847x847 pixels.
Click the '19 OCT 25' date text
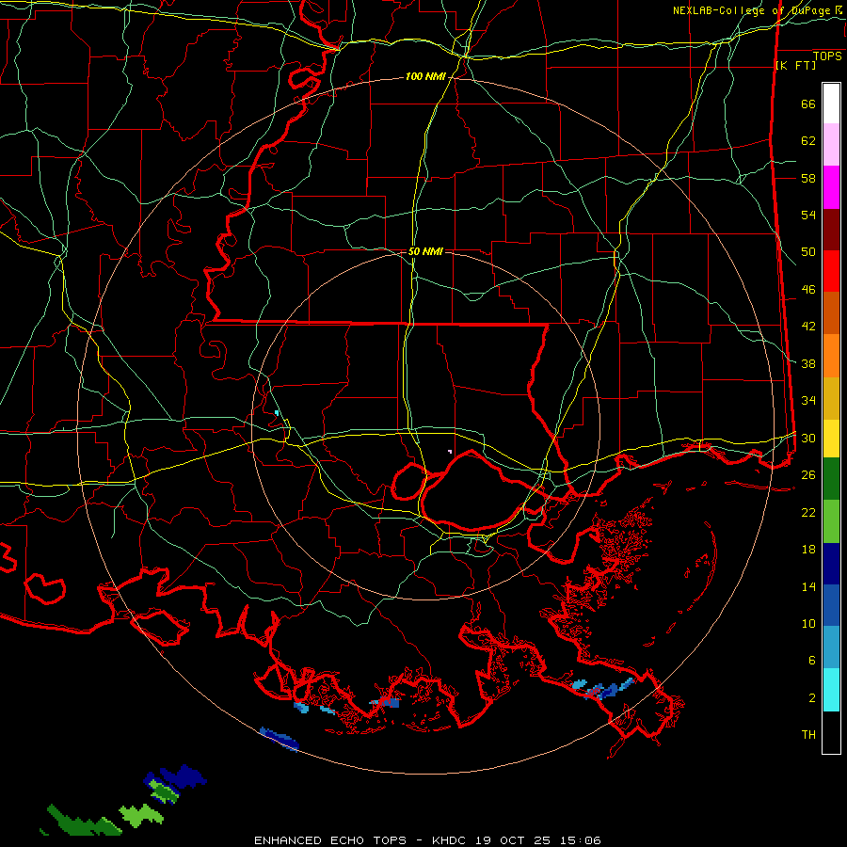click(x=511, y=840)
